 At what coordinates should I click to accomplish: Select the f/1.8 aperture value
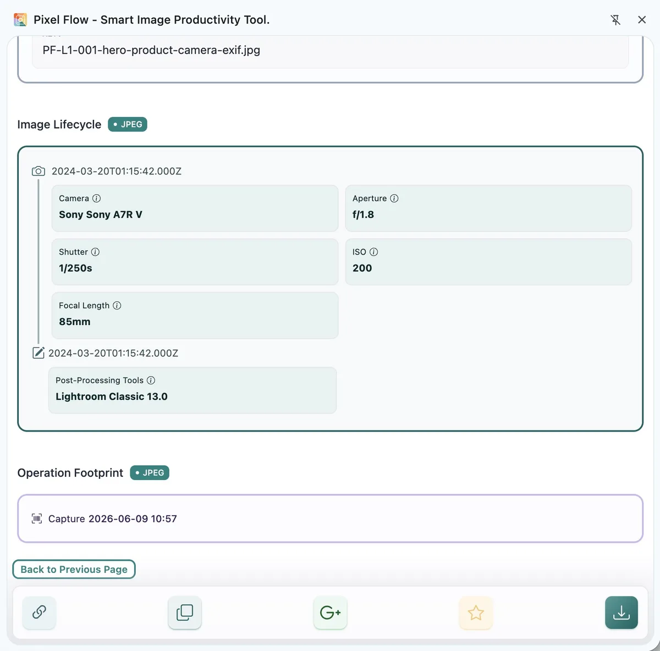pos(363,215)
